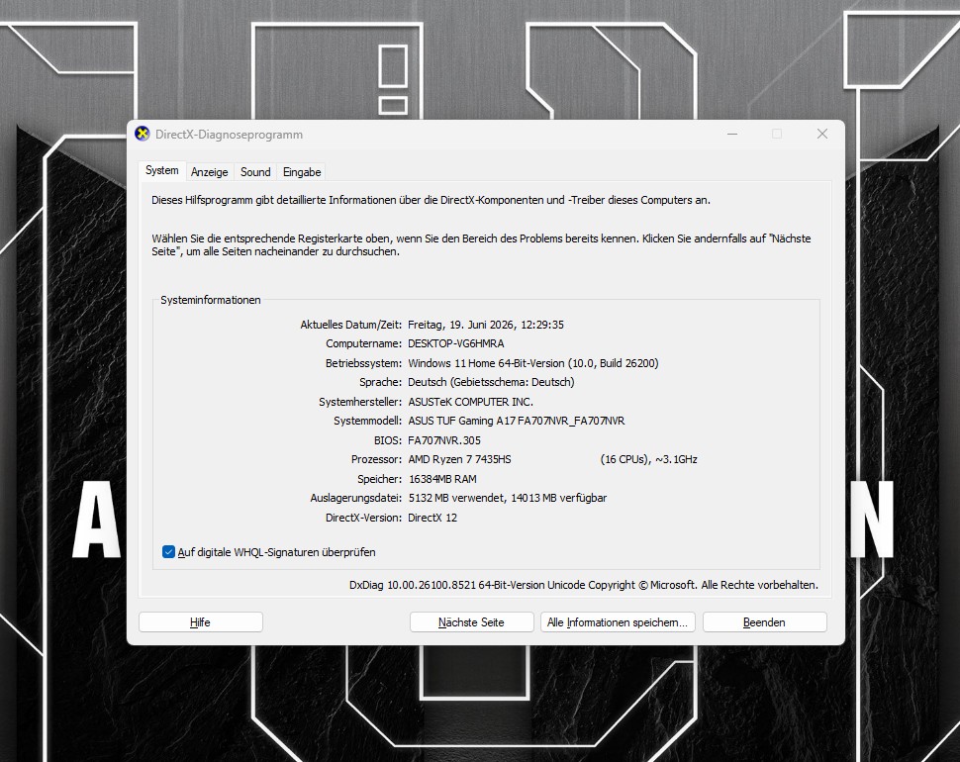Click the AMD Ryzen 7 7435HS processor text
The image size is (960, 762).
pos(460,459)
